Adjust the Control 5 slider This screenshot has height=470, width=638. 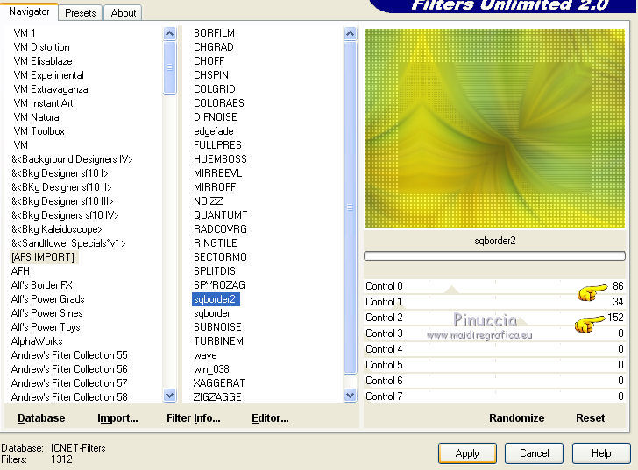(494, 365)
